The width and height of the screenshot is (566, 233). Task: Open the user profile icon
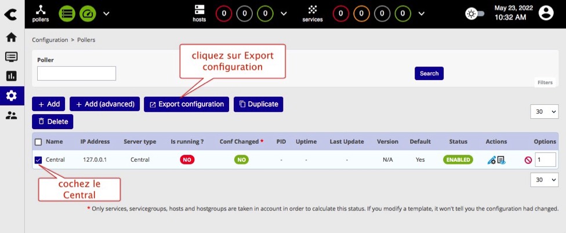[546, 13]
